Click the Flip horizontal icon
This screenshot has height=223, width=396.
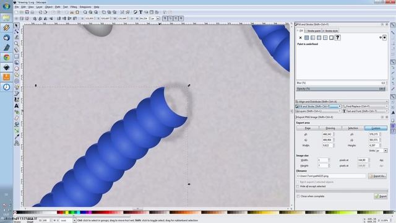[x=45, y=19]
